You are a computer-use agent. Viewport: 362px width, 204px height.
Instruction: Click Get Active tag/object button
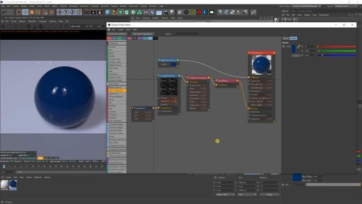pos(143,34)
